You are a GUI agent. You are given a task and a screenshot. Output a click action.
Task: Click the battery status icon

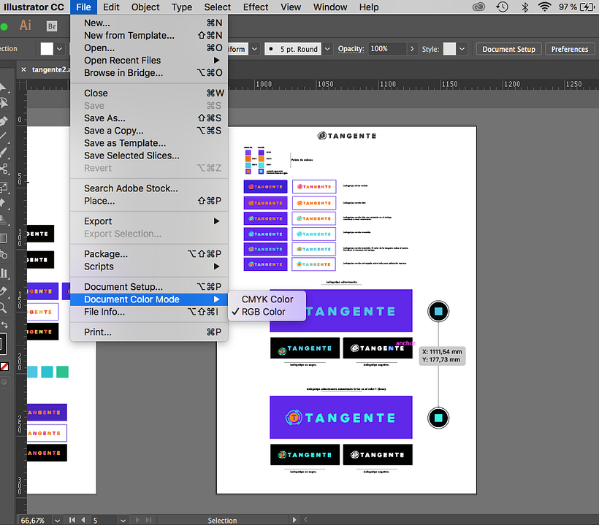(x=587, y=7)
